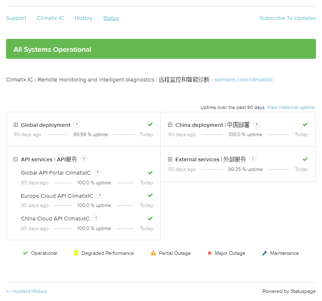Viewport: 322px width, 301px height.
Task: Click Global deployment operational checkmark
Action: click(x=150, y=124)
